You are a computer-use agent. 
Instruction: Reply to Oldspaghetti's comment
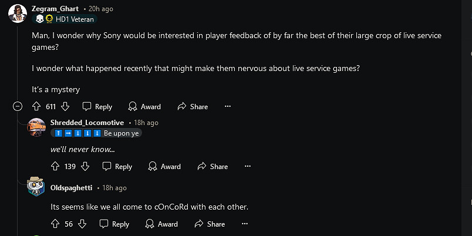[114, 224]
